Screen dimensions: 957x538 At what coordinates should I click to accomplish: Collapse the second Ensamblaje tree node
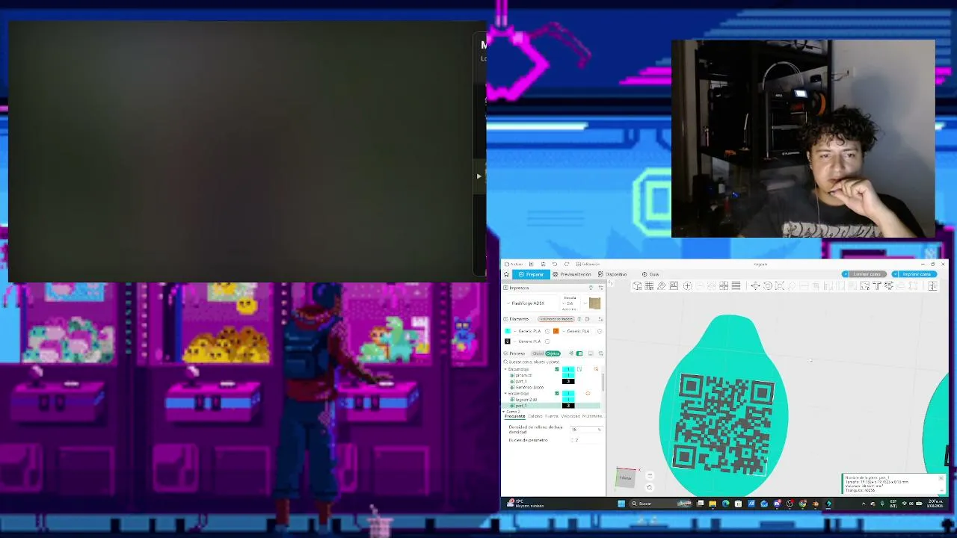point(506,393)
